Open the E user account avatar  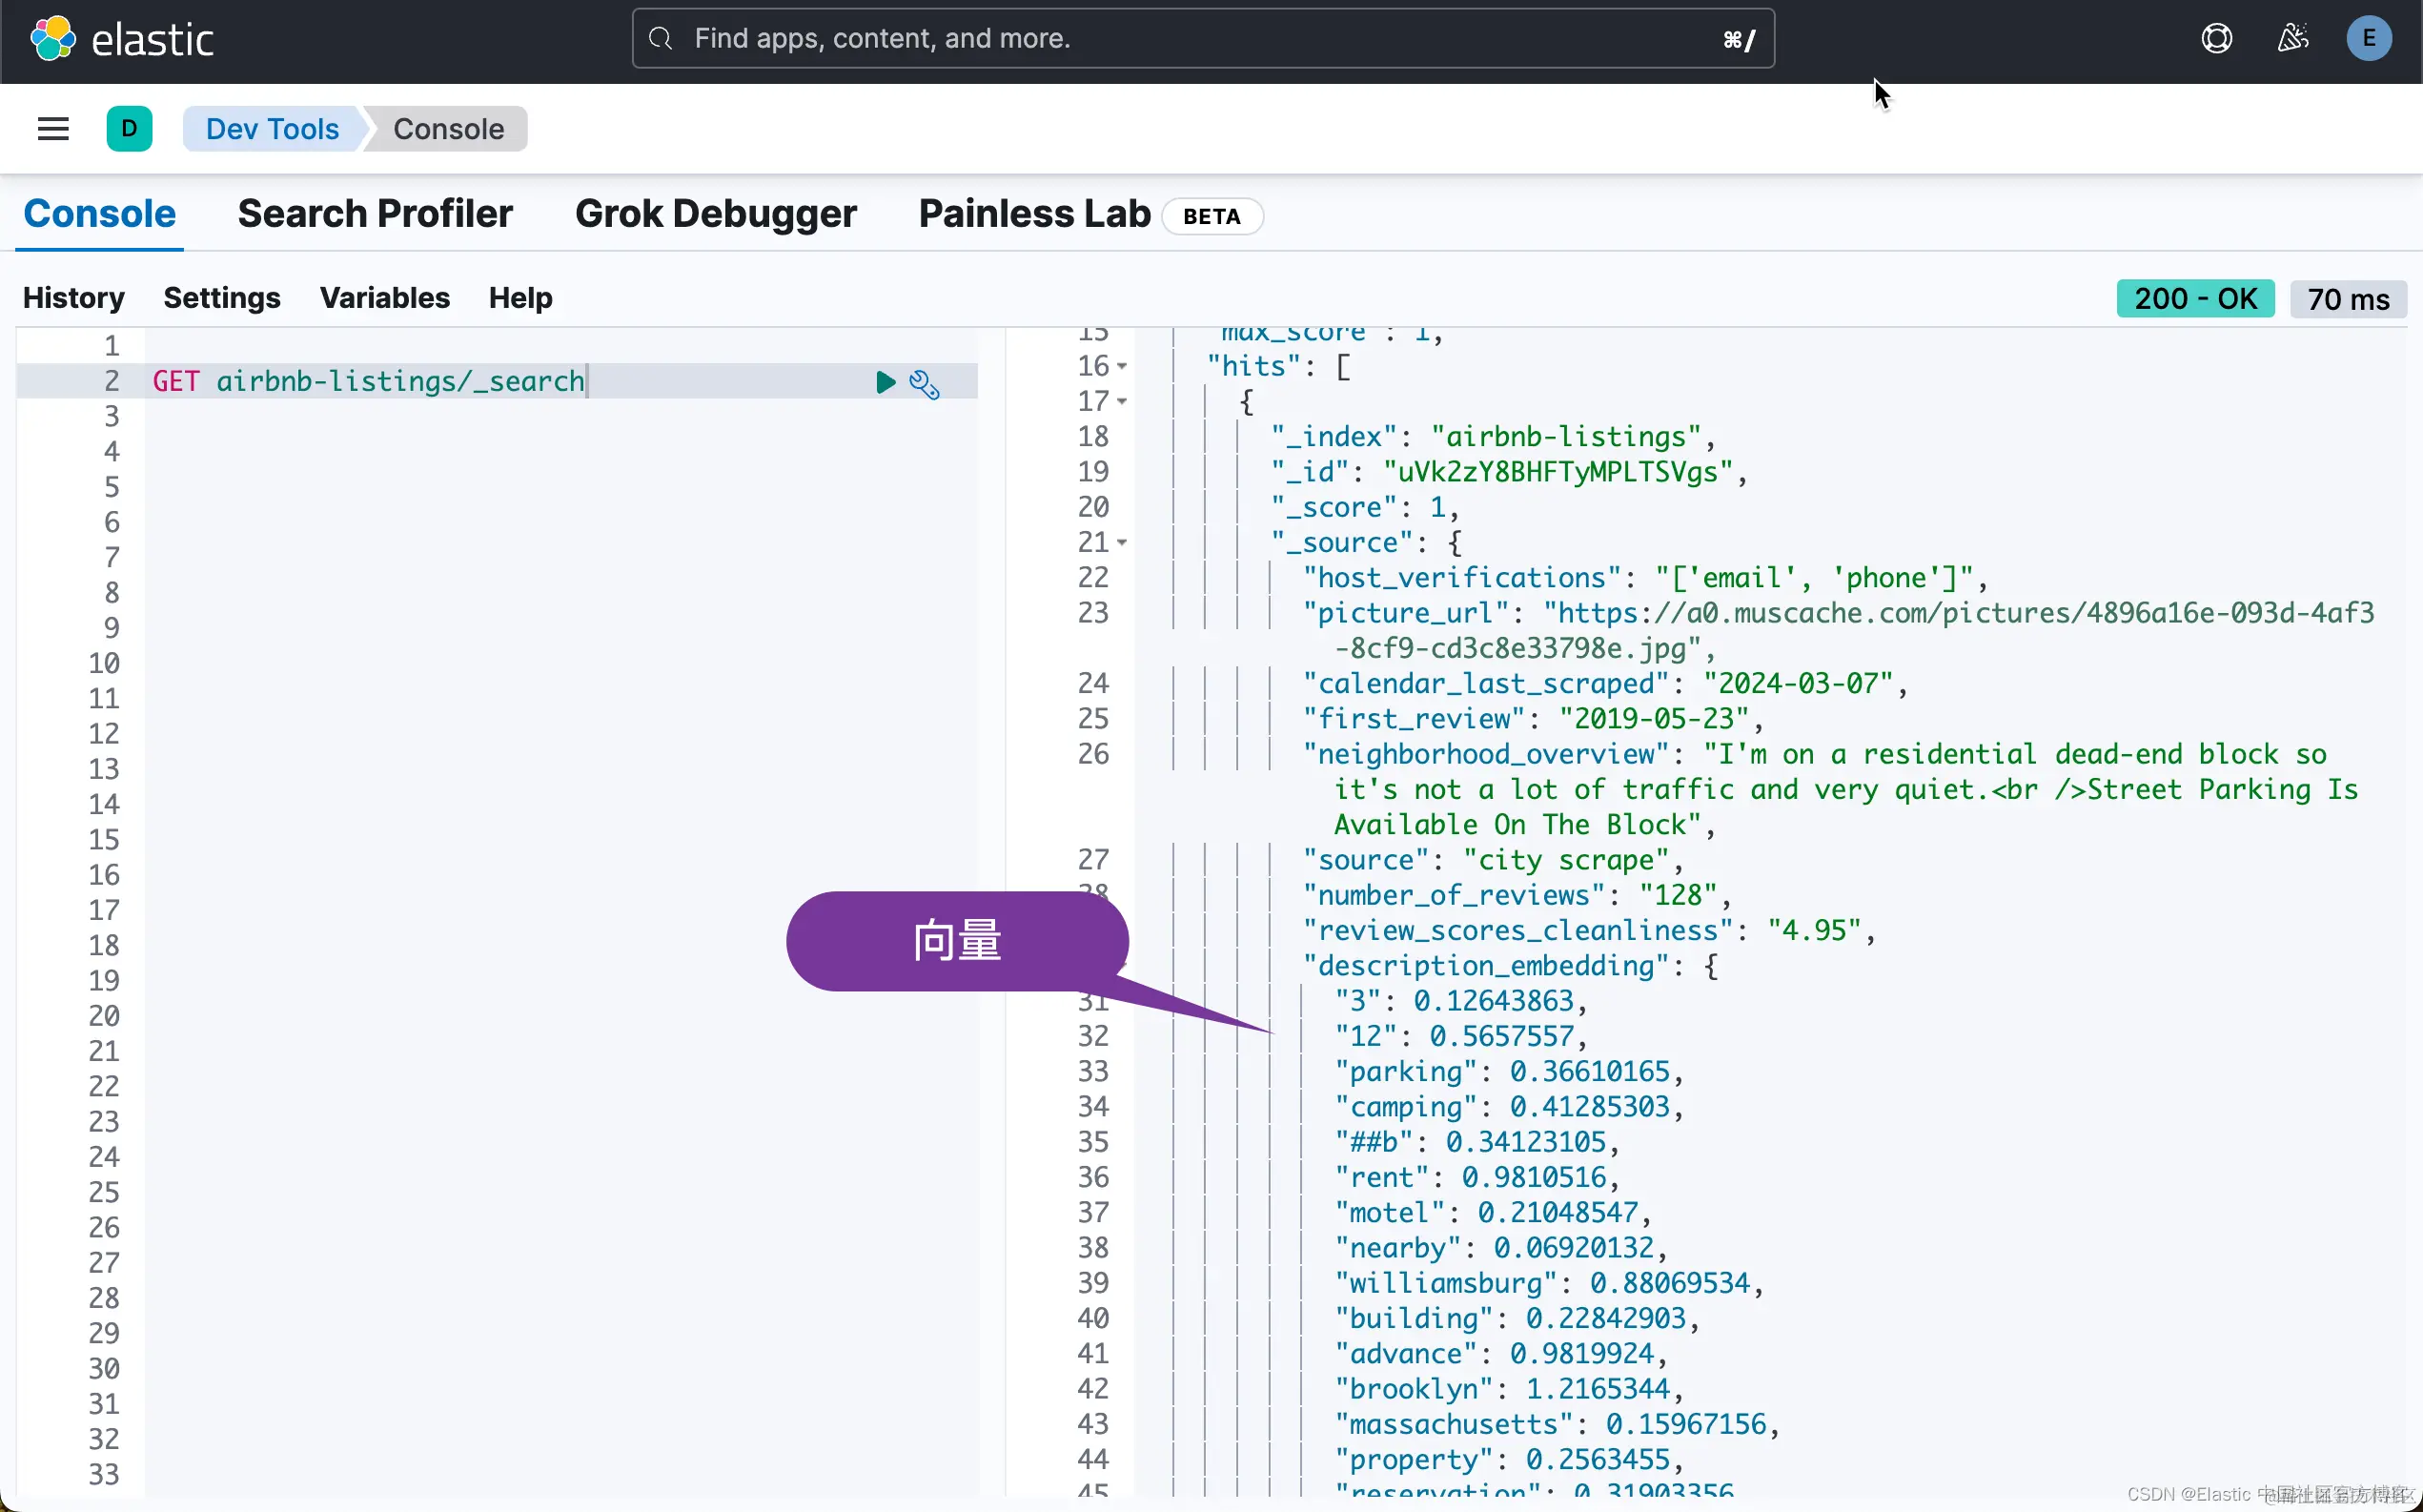point(2368,39)
